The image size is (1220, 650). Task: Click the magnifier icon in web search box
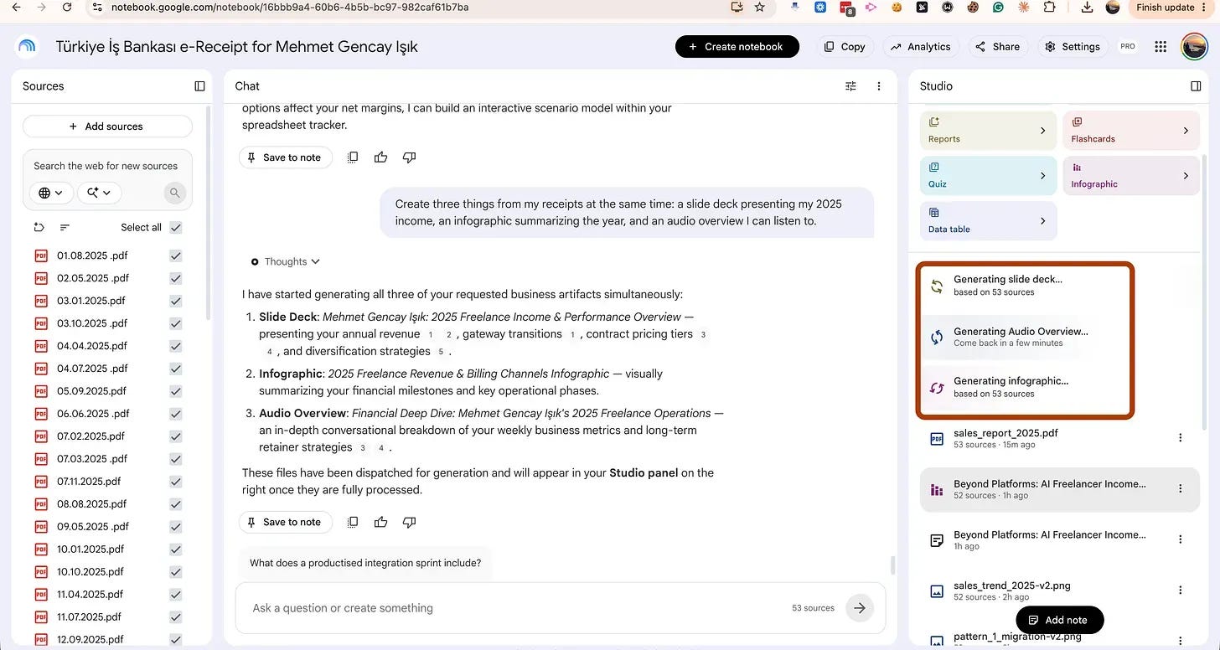[x=174, y=193]
